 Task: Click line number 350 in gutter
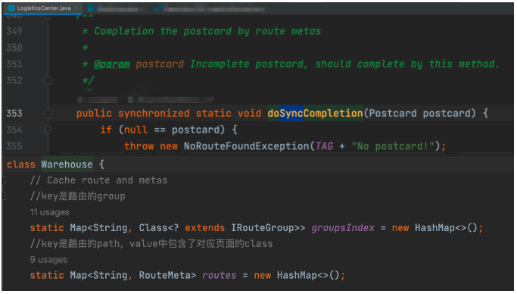(x=14, y=48)
